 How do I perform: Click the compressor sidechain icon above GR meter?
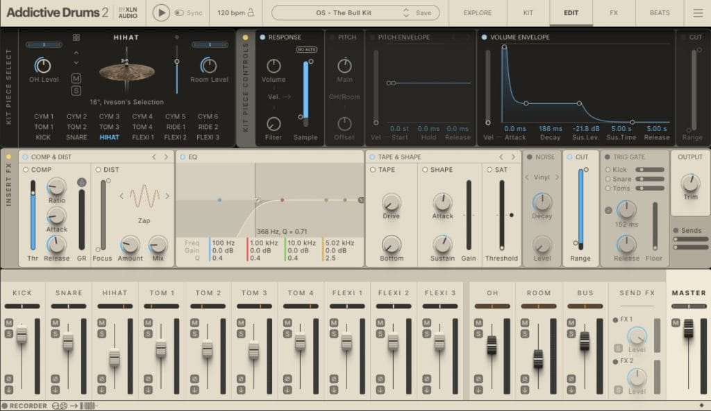(82, 182)
